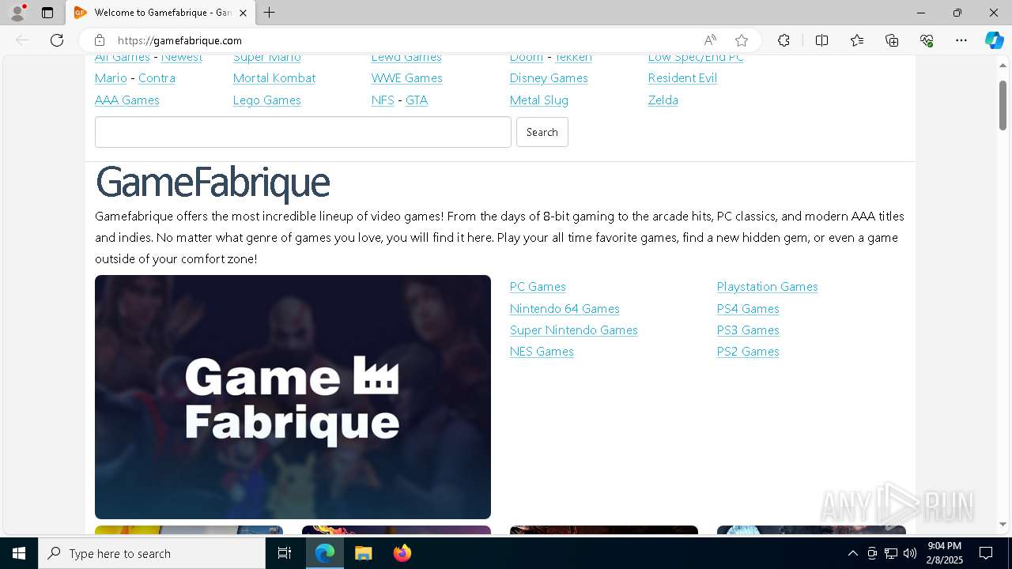Open the WWE Games link

tap(407, 78)
